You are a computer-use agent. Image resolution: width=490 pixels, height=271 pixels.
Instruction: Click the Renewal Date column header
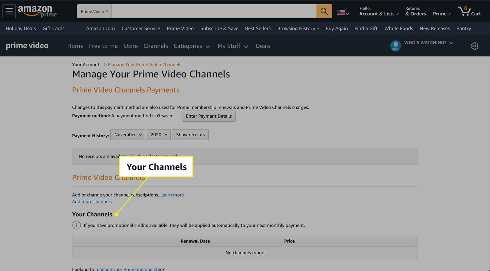click(195, 241)
